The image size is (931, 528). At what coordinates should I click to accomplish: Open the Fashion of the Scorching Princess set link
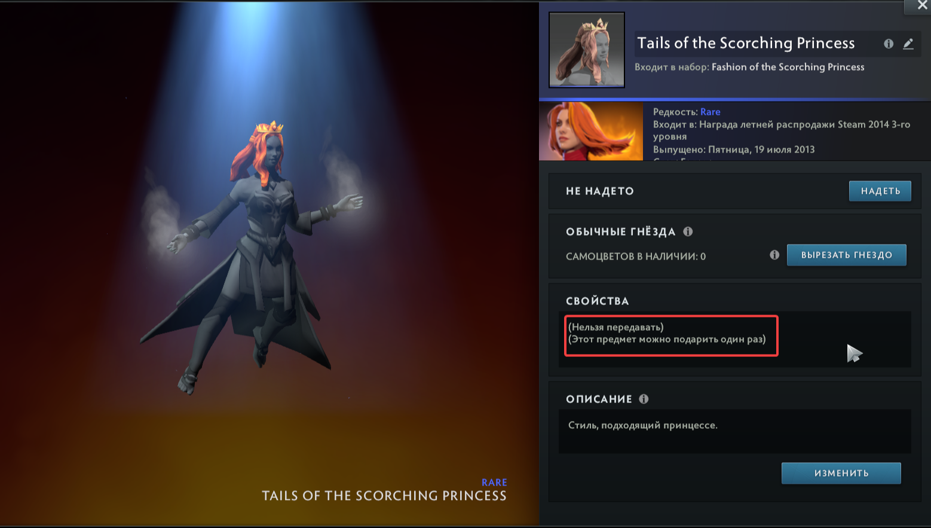coord(788,67)
